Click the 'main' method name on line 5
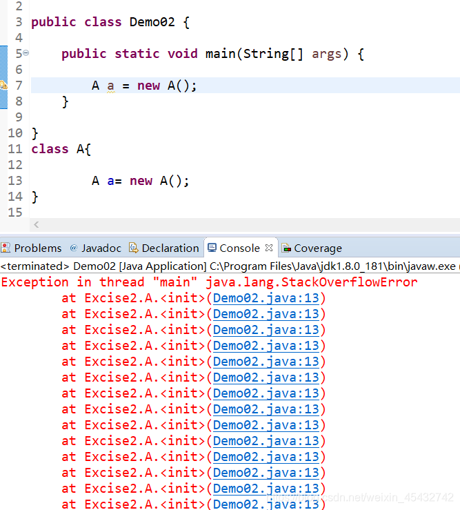The height and width of the screenshot is (510, 460). 221,54
